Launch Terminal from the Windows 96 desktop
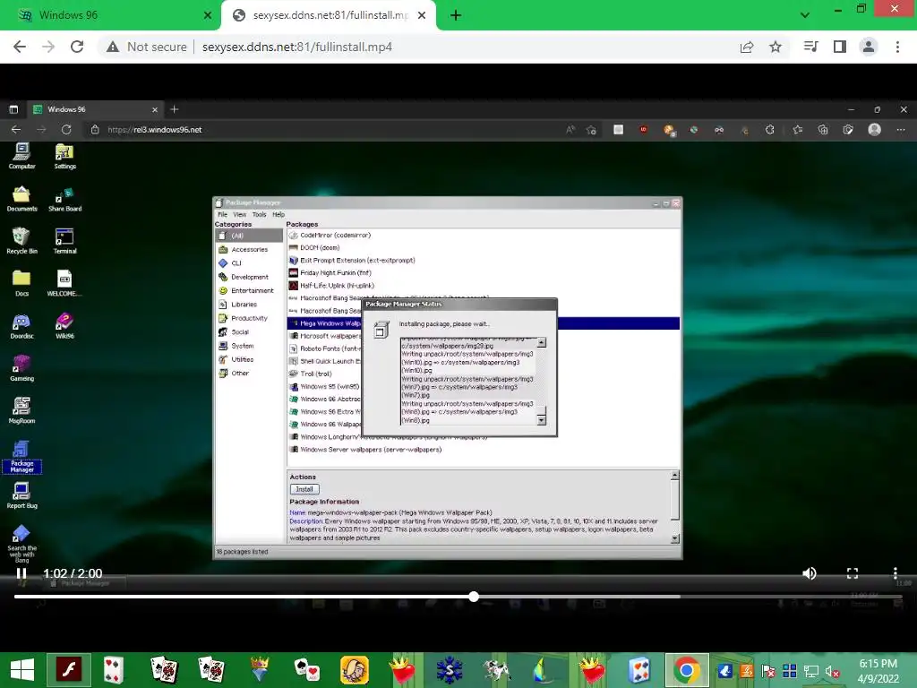This screenshot has height=688, width=917. (64, 241)
